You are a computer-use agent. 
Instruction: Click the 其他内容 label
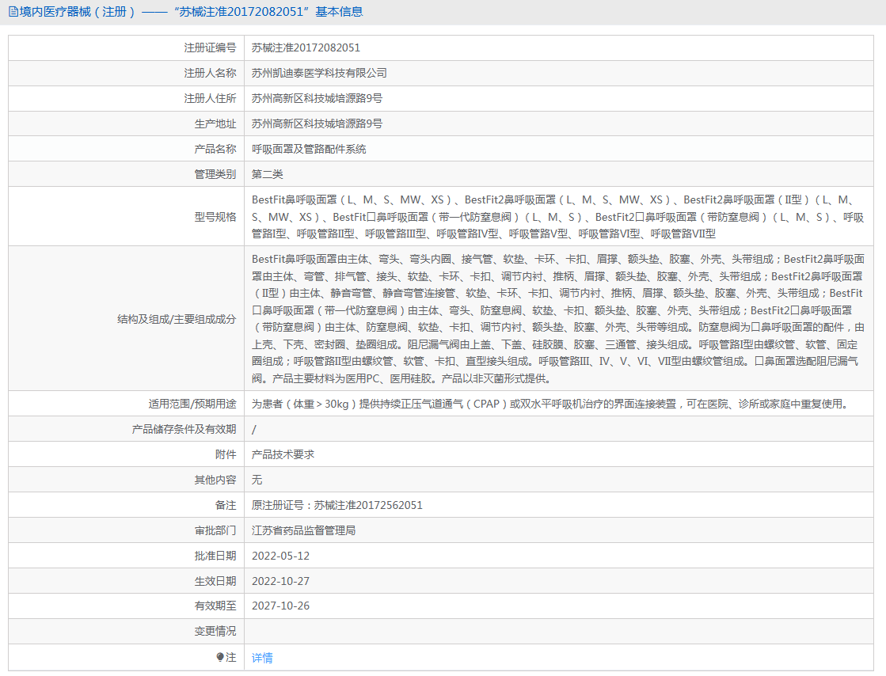tap(215, 480)
